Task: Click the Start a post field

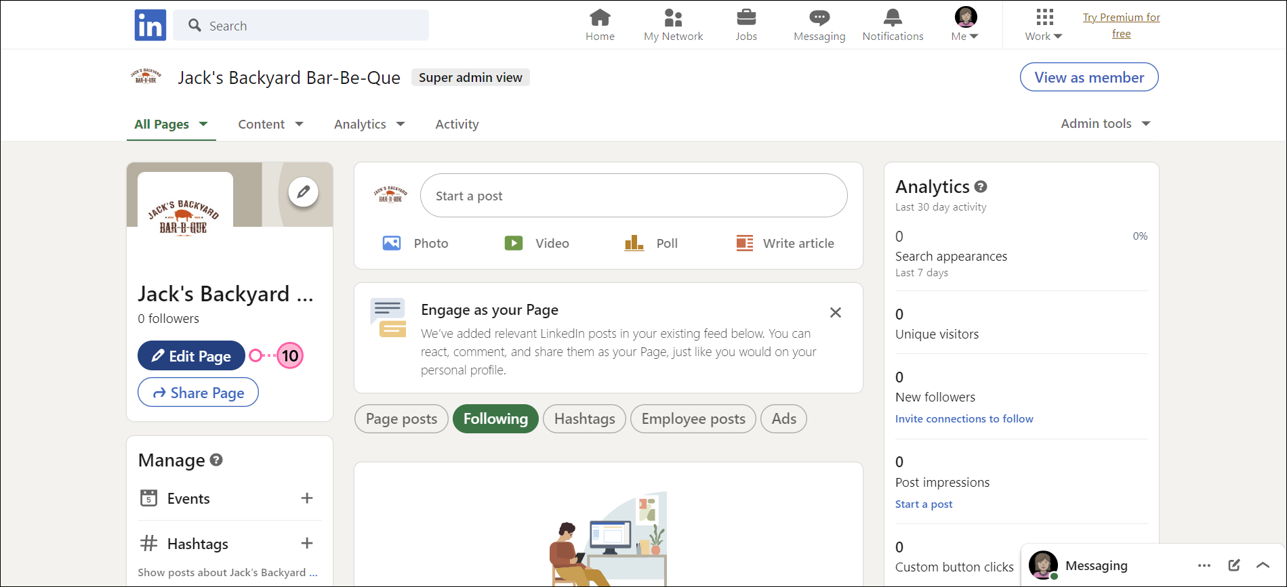Action: [x=634, y=196]
